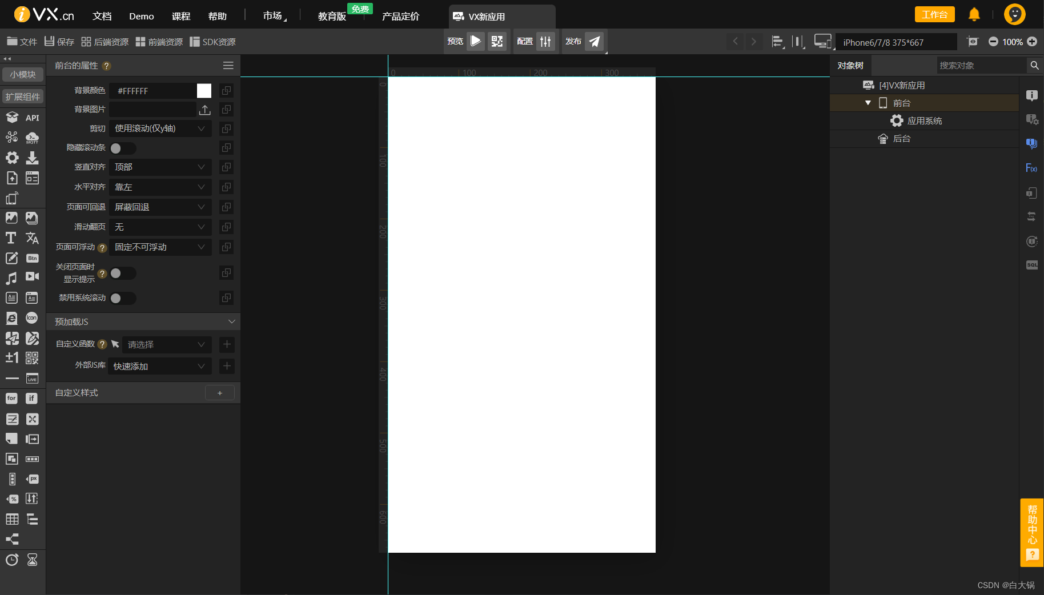Select the LIVE streaming component

tap(32, 378)
